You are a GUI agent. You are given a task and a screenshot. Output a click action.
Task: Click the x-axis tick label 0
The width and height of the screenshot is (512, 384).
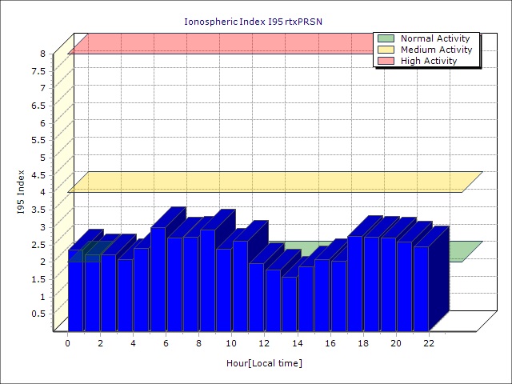coord(68,343)
